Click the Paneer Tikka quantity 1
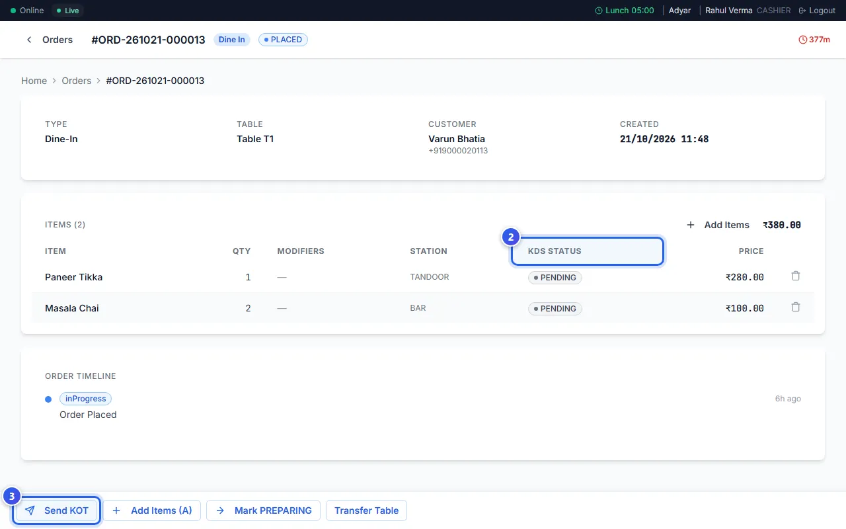 pos(249,277)
